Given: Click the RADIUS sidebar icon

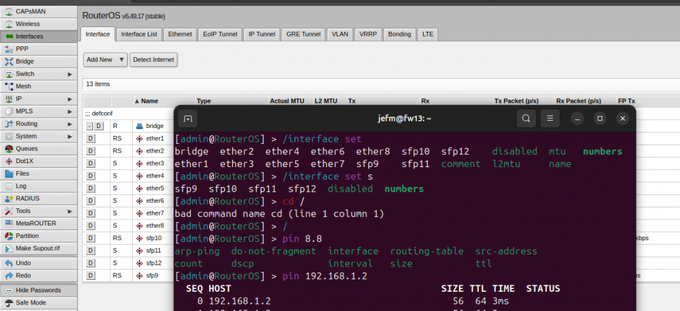Looking at the screenshot, I should point(9,198).
